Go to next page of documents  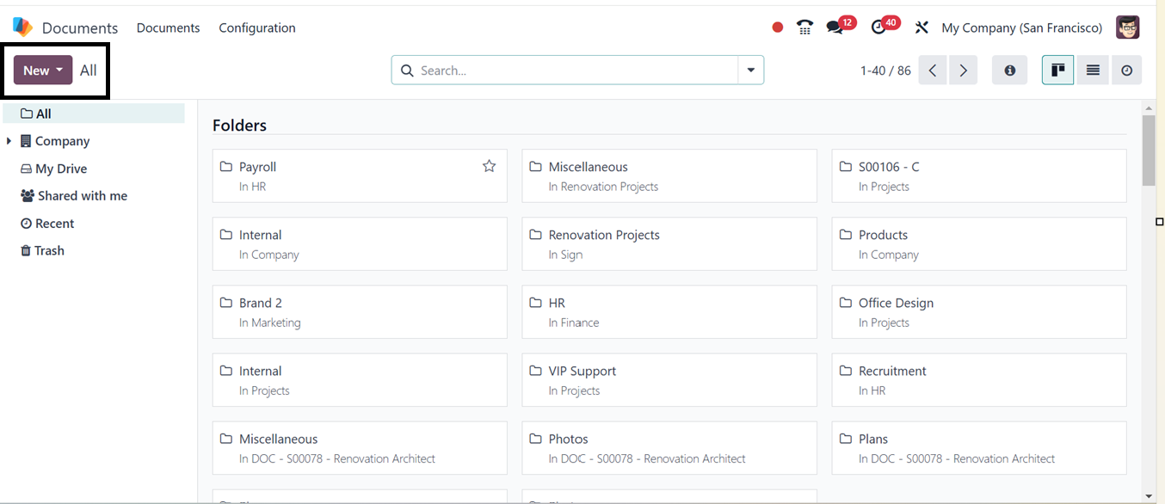pos(964,71)
